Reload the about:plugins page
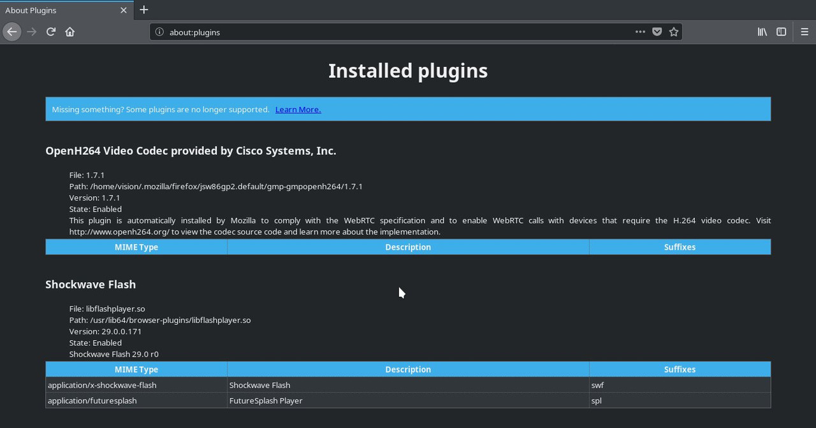Viewport: 816px width, 428px height. coord(51,32)
